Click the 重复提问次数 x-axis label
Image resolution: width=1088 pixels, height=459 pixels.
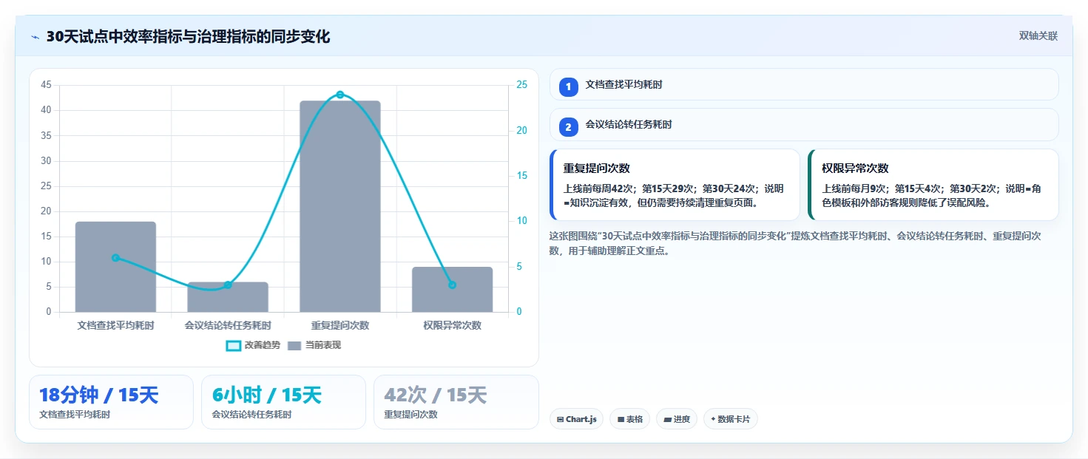(340, 325)
